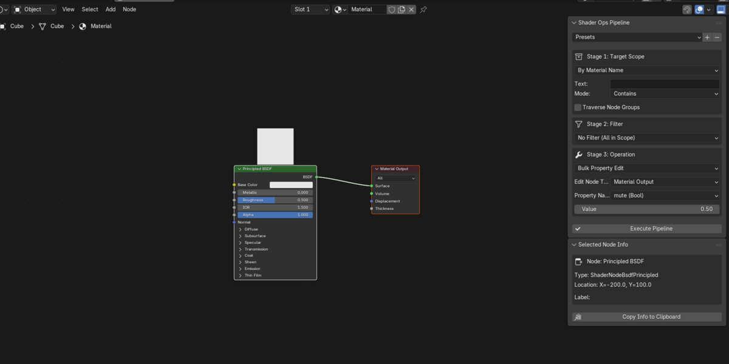This screenshot has width=729, height=364.
Task: Remove preset with the minus button
Action: 717,37
